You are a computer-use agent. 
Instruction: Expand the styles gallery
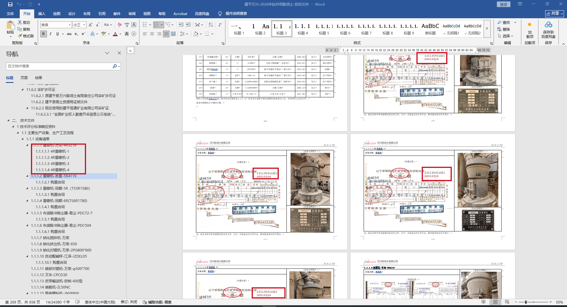[x=487, y=29]
